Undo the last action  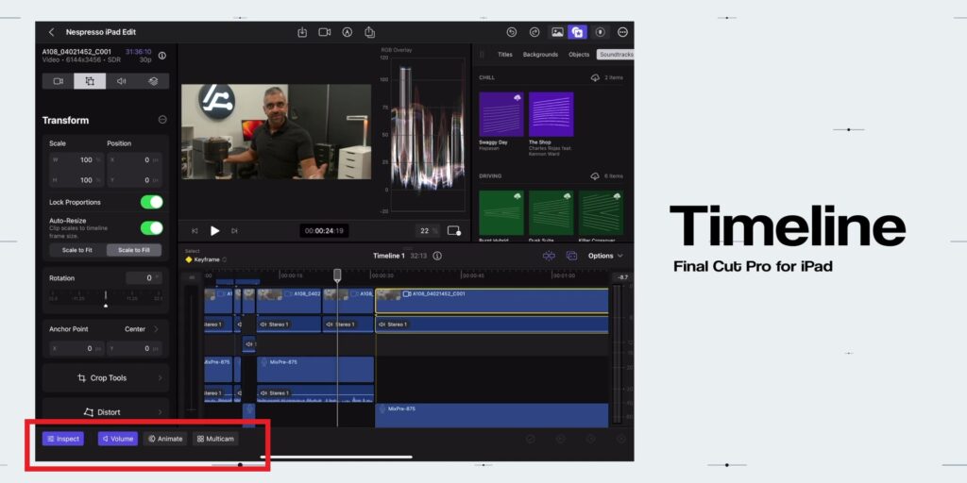pos(511,32)
